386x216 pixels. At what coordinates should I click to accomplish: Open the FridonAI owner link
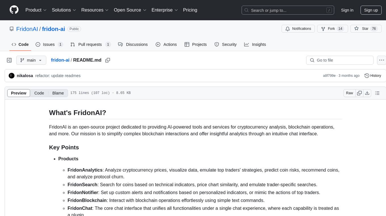[x=27, y=29]
